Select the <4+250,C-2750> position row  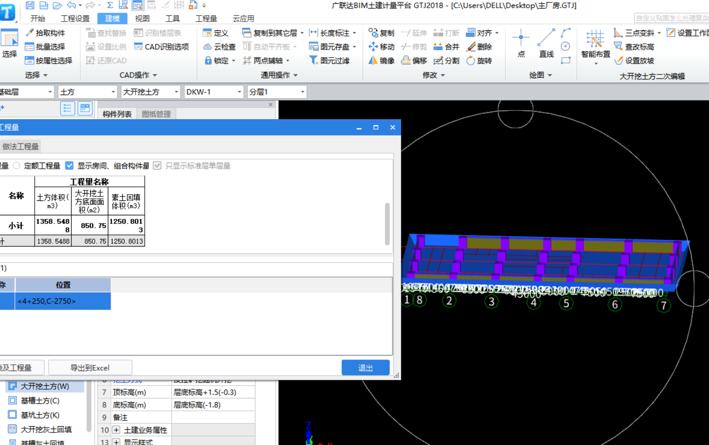[63, 301]
